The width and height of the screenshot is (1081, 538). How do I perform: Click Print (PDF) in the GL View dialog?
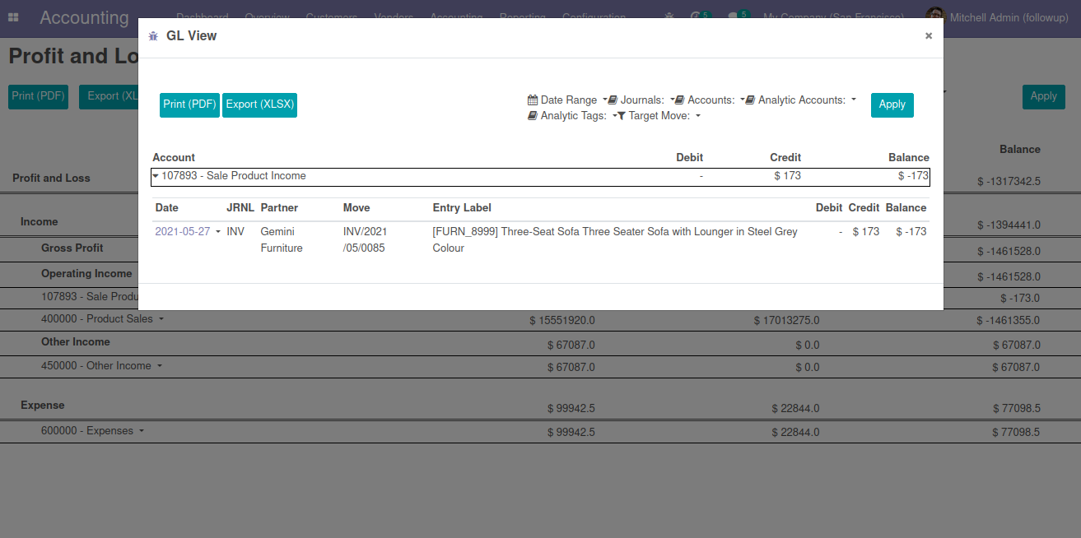[189, 104]
